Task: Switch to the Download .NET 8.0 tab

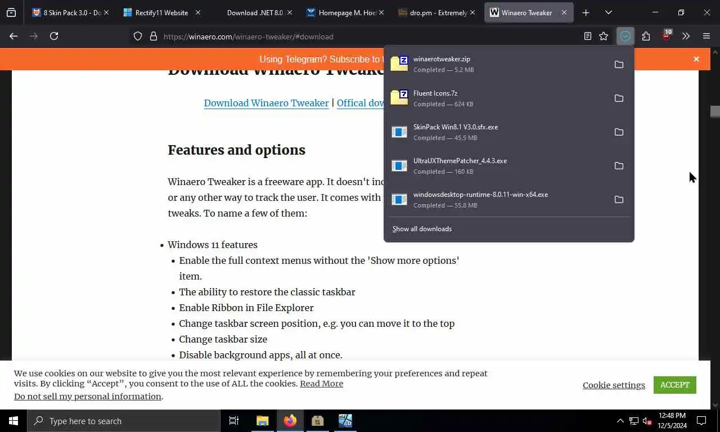Action: pyautogui.click(x=254, y=12)
